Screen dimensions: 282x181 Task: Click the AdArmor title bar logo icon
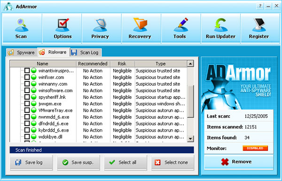click(x=8, y=7)
